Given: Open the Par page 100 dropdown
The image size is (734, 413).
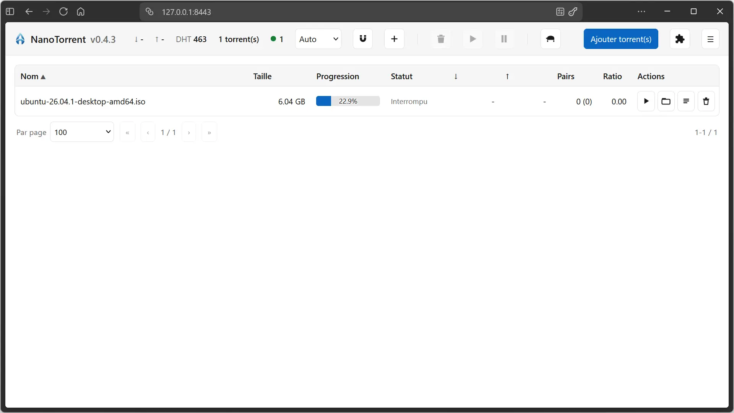Looking at the screenshot, I should [82, 132].
